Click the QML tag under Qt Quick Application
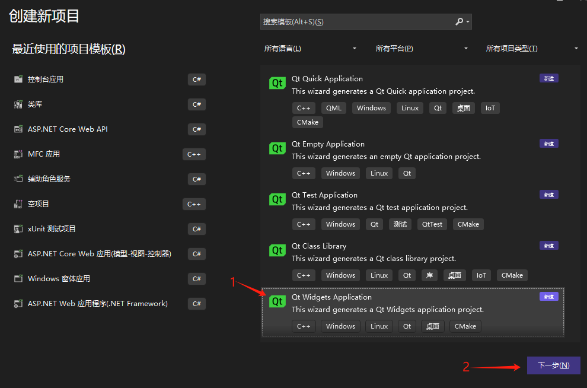The image size is (587, 388). pyautogui.click(x=334, y=108)
